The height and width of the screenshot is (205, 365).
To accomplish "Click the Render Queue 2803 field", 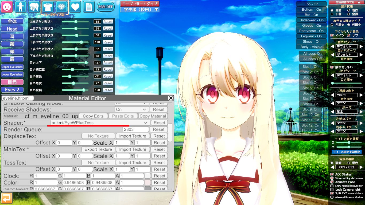I will coord(136,129).
